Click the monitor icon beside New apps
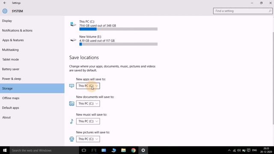The height and width of the screenshot is (154, 274). pos(71,86)
